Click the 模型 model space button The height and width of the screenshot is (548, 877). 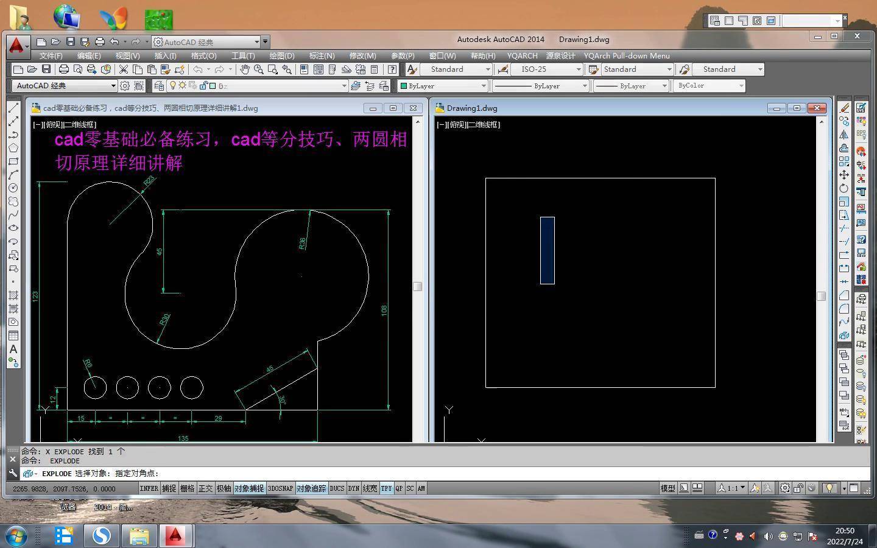[x=667, y=488]
